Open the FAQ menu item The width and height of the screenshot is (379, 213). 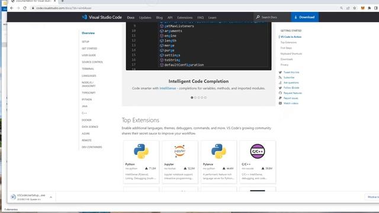click(200, 17)
